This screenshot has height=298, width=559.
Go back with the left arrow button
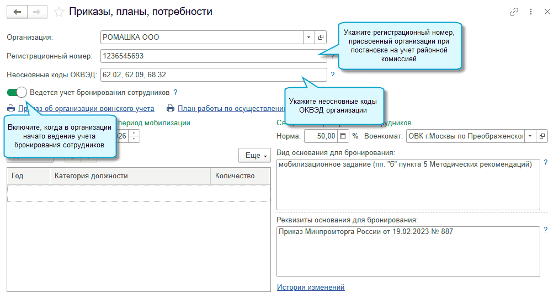tap(17, 12)
